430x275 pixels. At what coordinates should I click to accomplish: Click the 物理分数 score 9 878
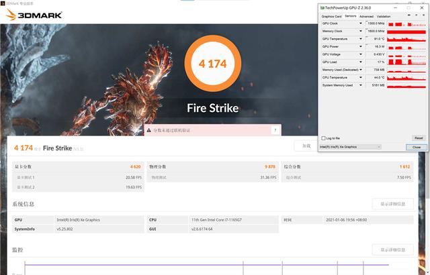(x=270, y=166)
